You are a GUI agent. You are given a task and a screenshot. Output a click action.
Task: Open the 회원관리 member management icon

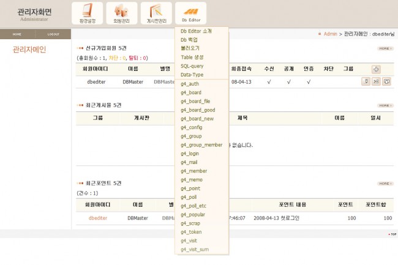point(122,13)
